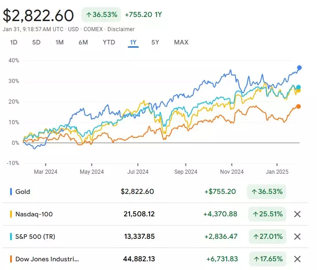
Task: Click the Dow Jones Industrial entry name
Action: (x=47, y=259)
